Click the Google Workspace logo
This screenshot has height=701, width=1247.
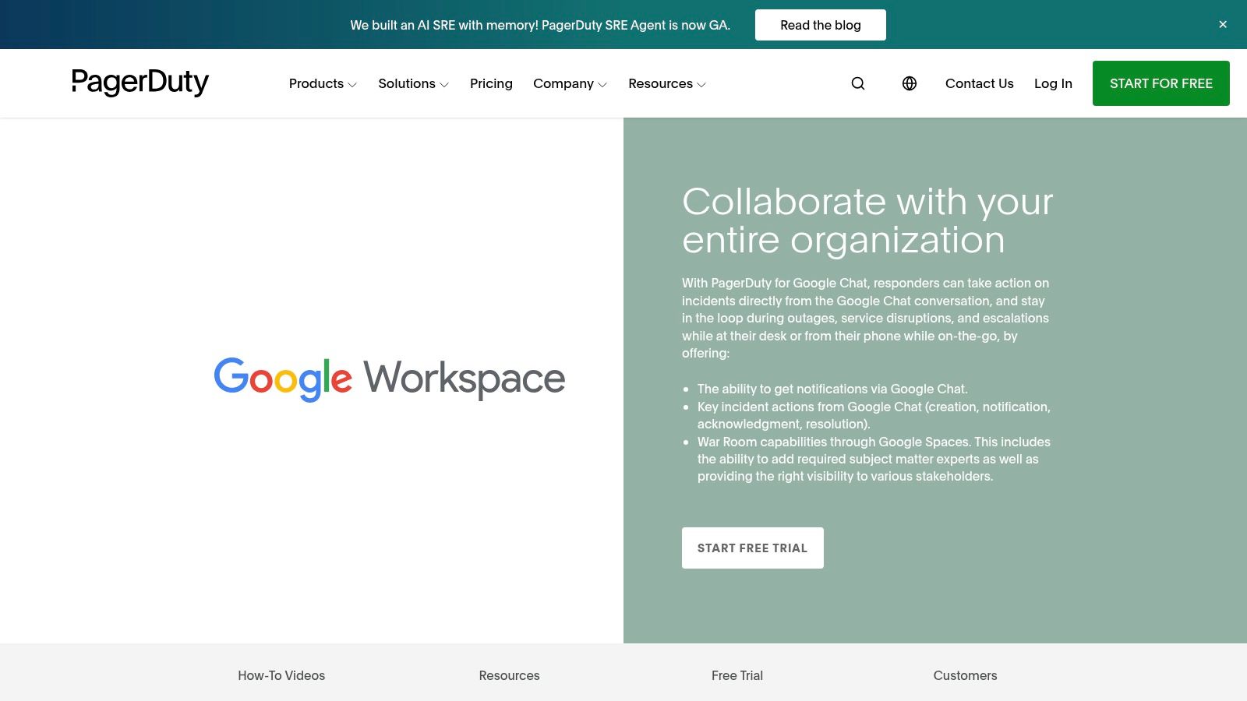click(389, 379)
